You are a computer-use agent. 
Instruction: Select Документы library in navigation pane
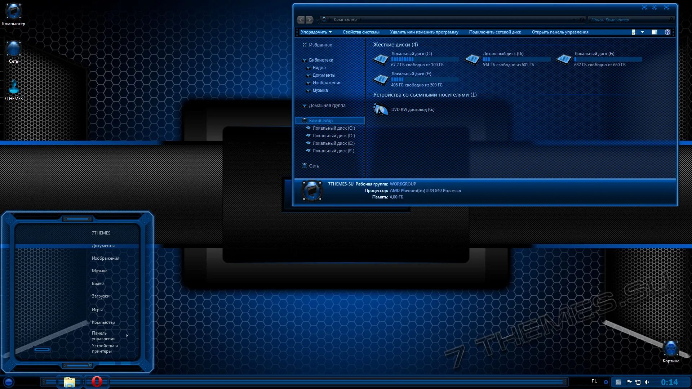[x=324, y=75]
